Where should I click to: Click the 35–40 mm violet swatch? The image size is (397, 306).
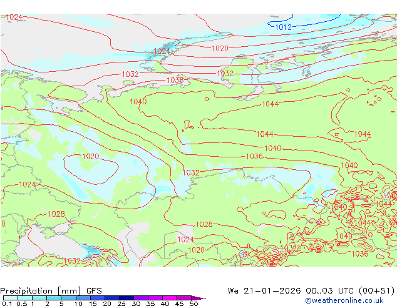tap(155, 298)
